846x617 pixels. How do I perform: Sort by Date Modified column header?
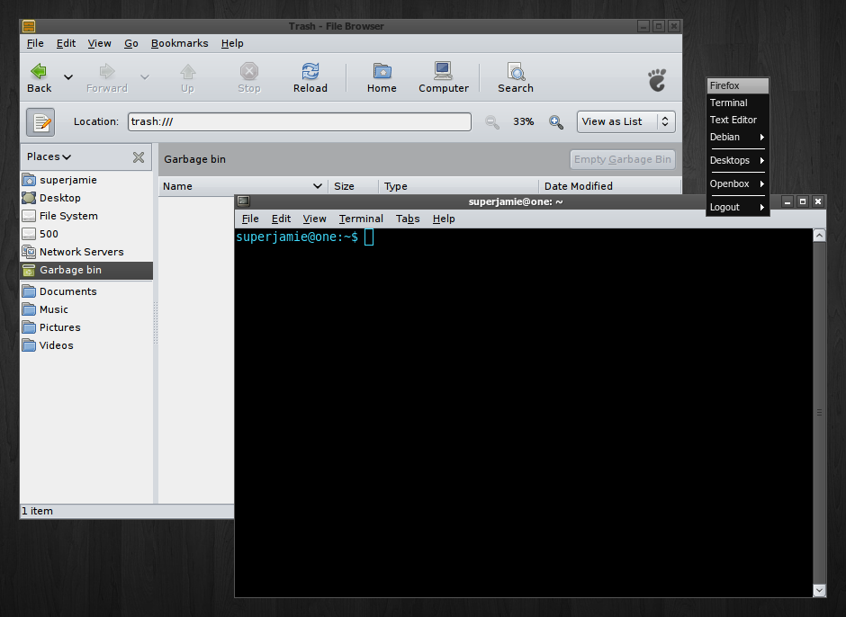tap(609, 186)
